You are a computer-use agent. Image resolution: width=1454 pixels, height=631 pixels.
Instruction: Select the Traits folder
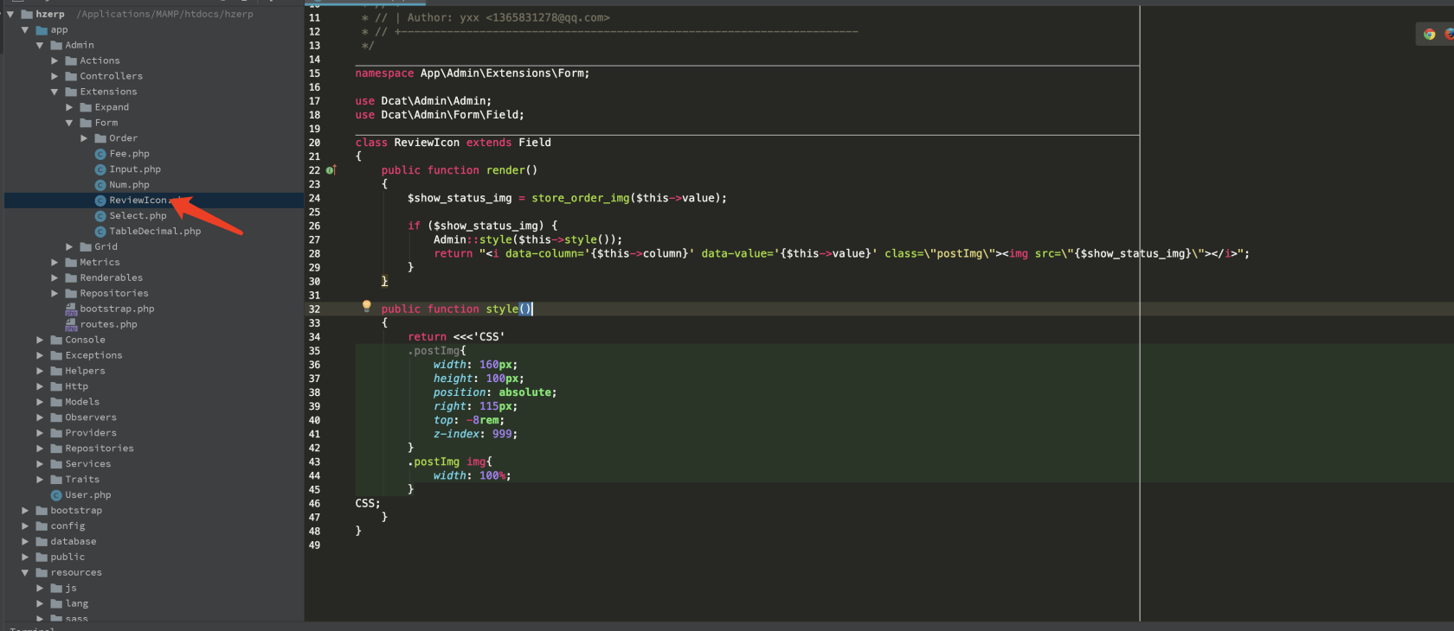[x=82, y=480]
